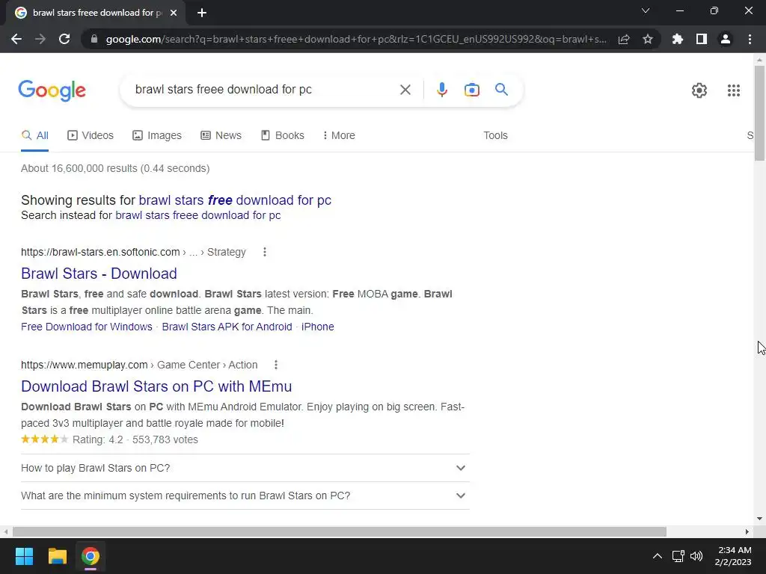The image size is (766, 574).
Task: Open Google apps grid
Action: coord(733,90)
